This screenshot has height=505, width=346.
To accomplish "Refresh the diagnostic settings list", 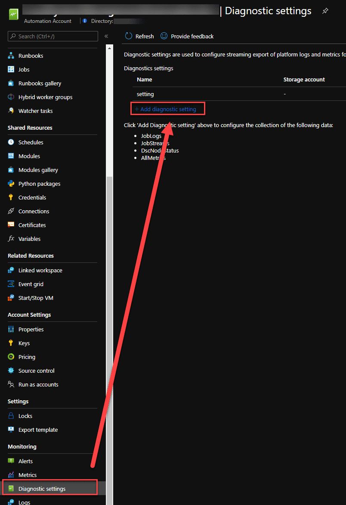I will tap(139, 36).
